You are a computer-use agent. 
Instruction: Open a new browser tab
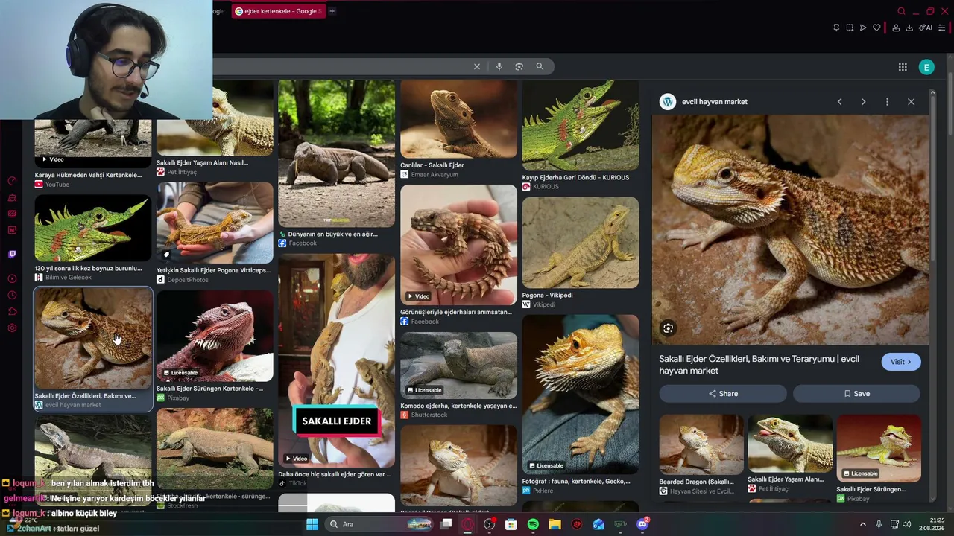coord(332,11)
